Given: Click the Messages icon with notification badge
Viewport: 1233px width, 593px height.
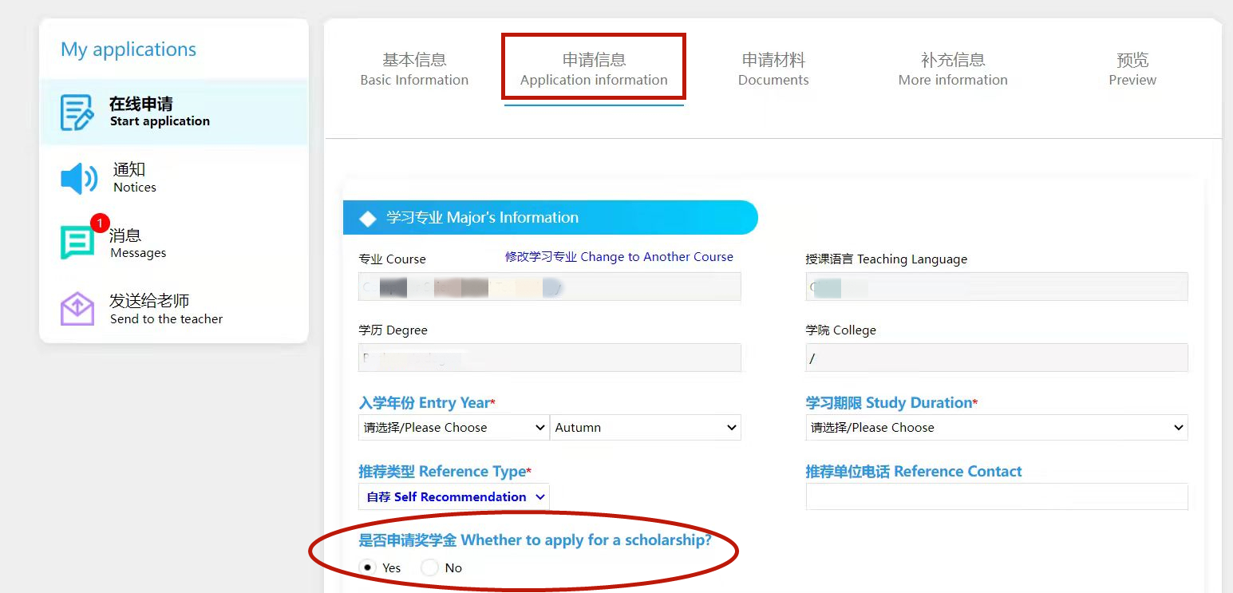Looking at the screenshot, I should 76,240.
